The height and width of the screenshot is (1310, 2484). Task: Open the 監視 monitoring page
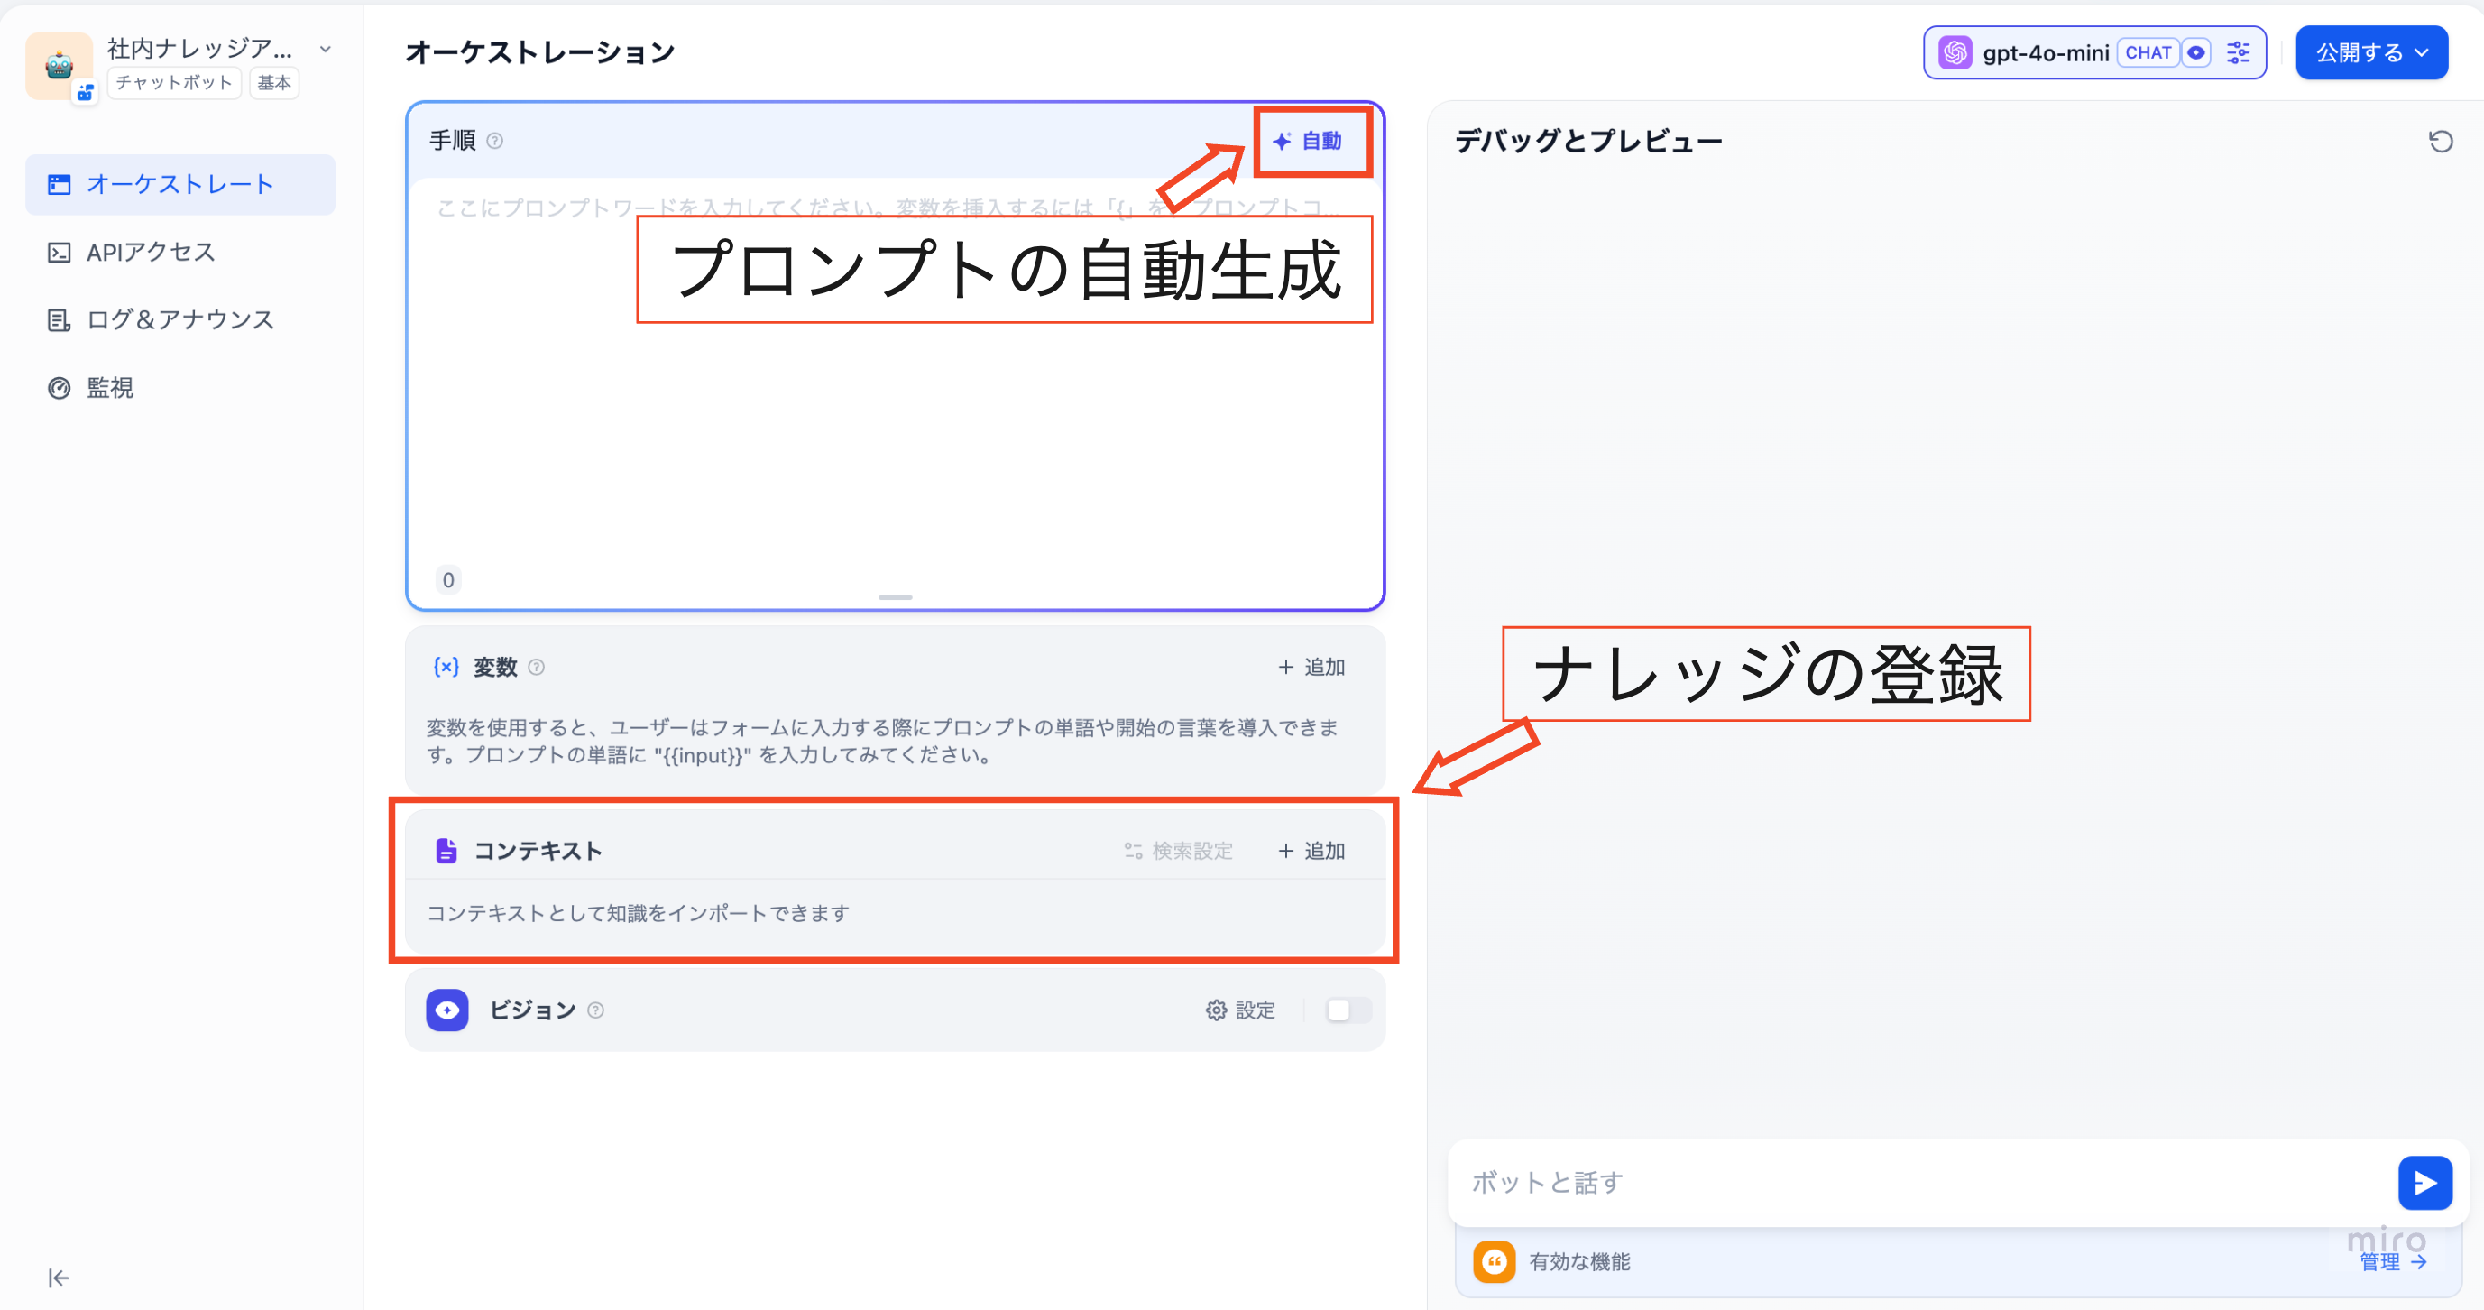(x=109, y=388)
